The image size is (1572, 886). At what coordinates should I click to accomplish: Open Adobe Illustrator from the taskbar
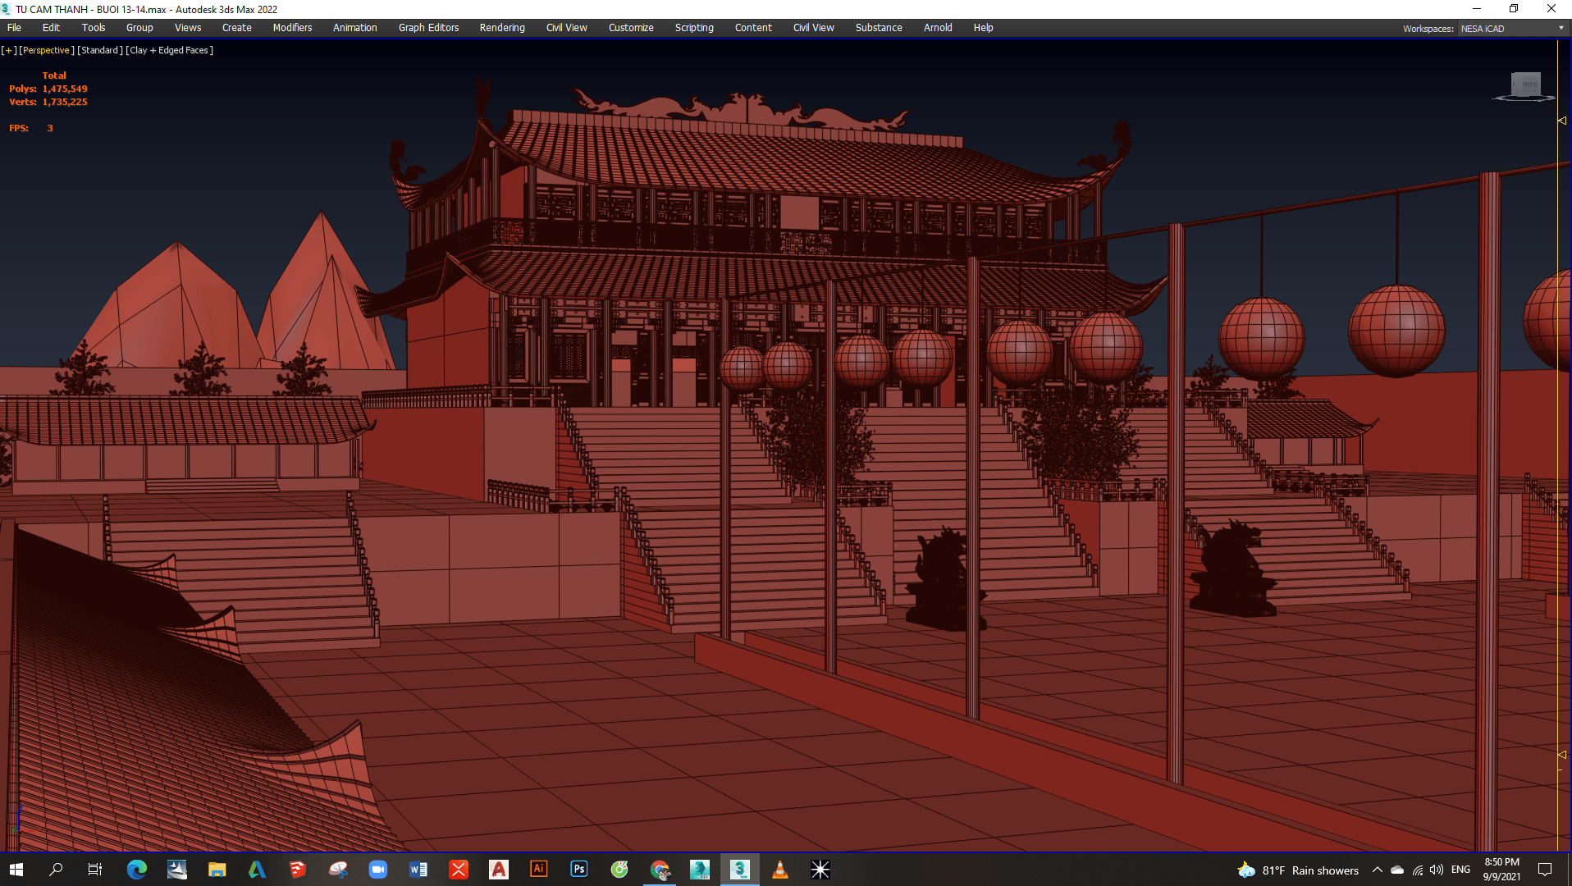pos(539,870)
